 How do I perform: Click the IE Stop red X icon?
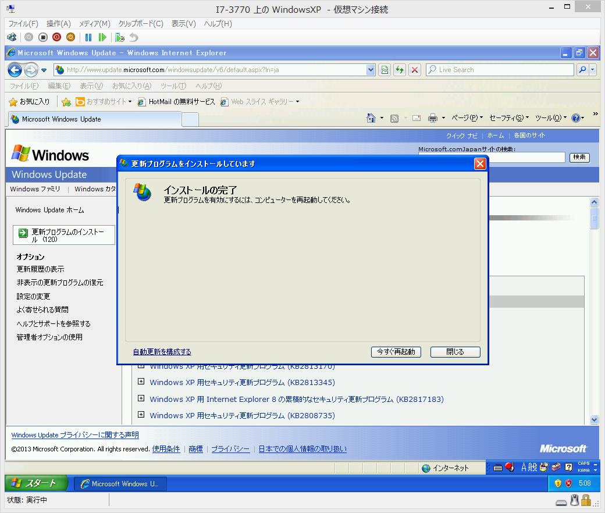tap(415, 70)
